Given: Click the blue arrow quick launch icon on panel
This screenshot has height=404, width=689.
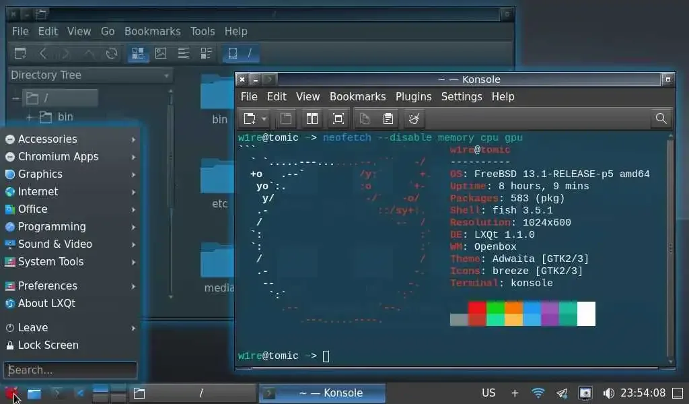Looking at the screenshot, I should click(79, 393).
